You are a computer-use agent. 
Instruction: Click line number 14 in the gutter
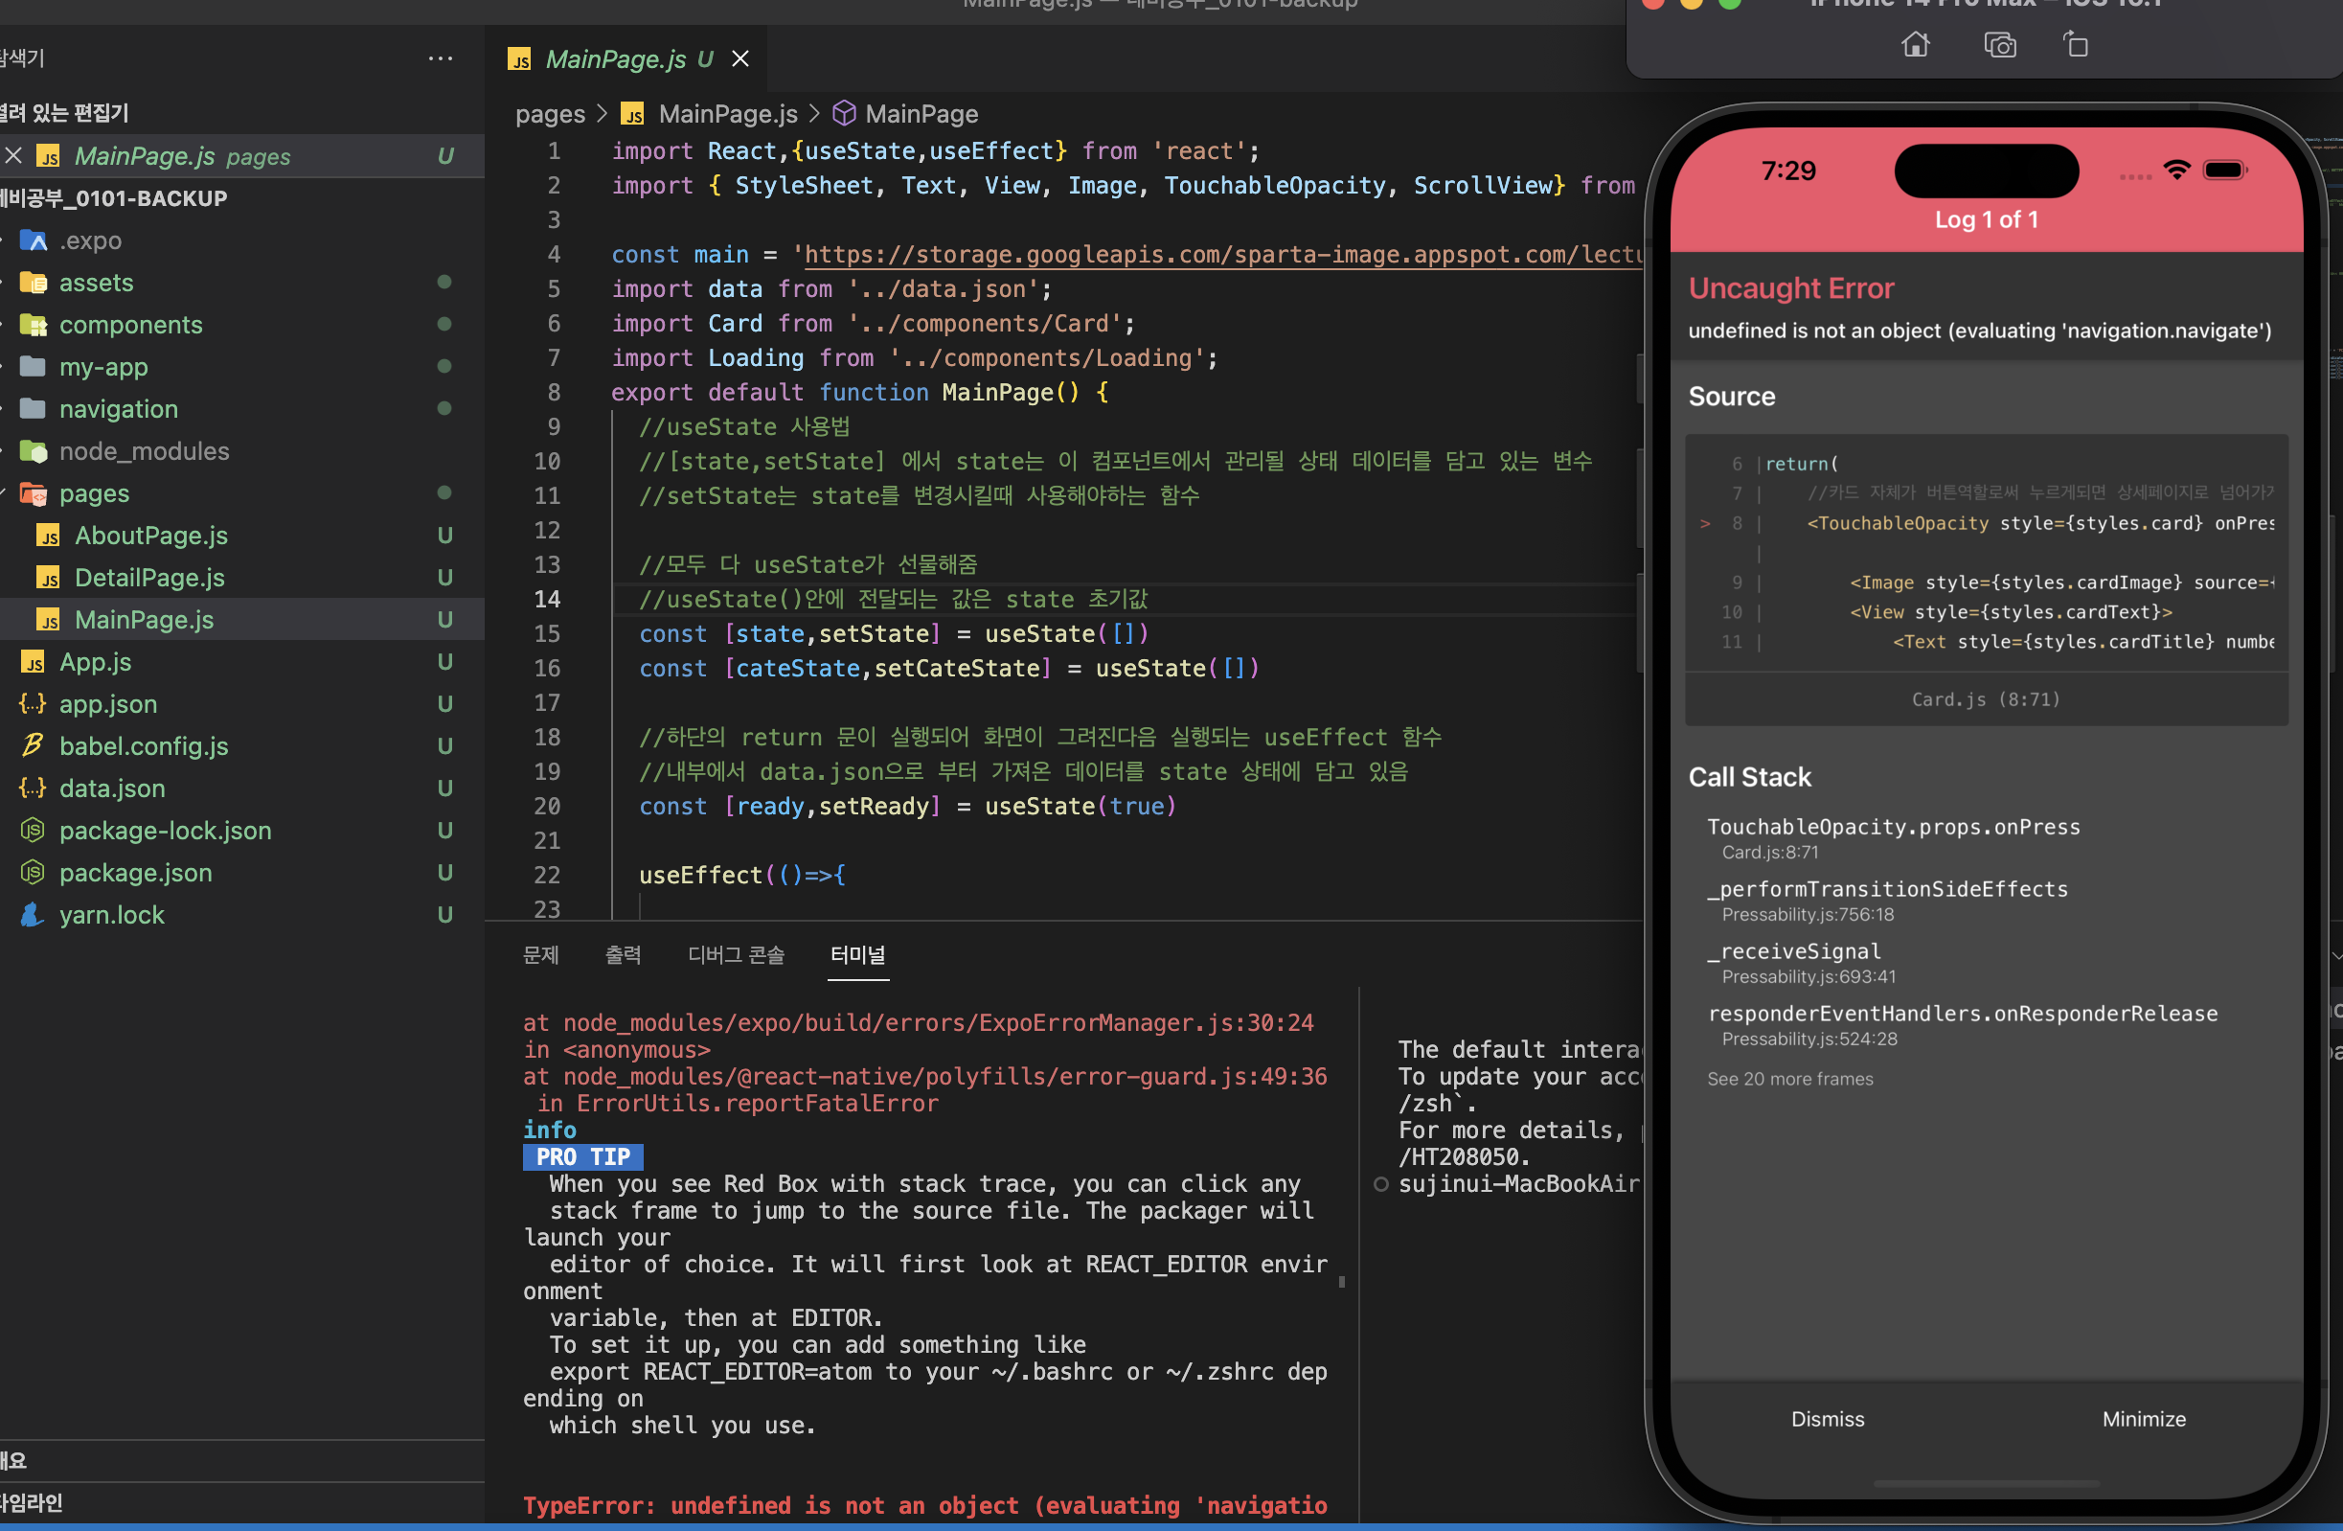tap(547, 599)
